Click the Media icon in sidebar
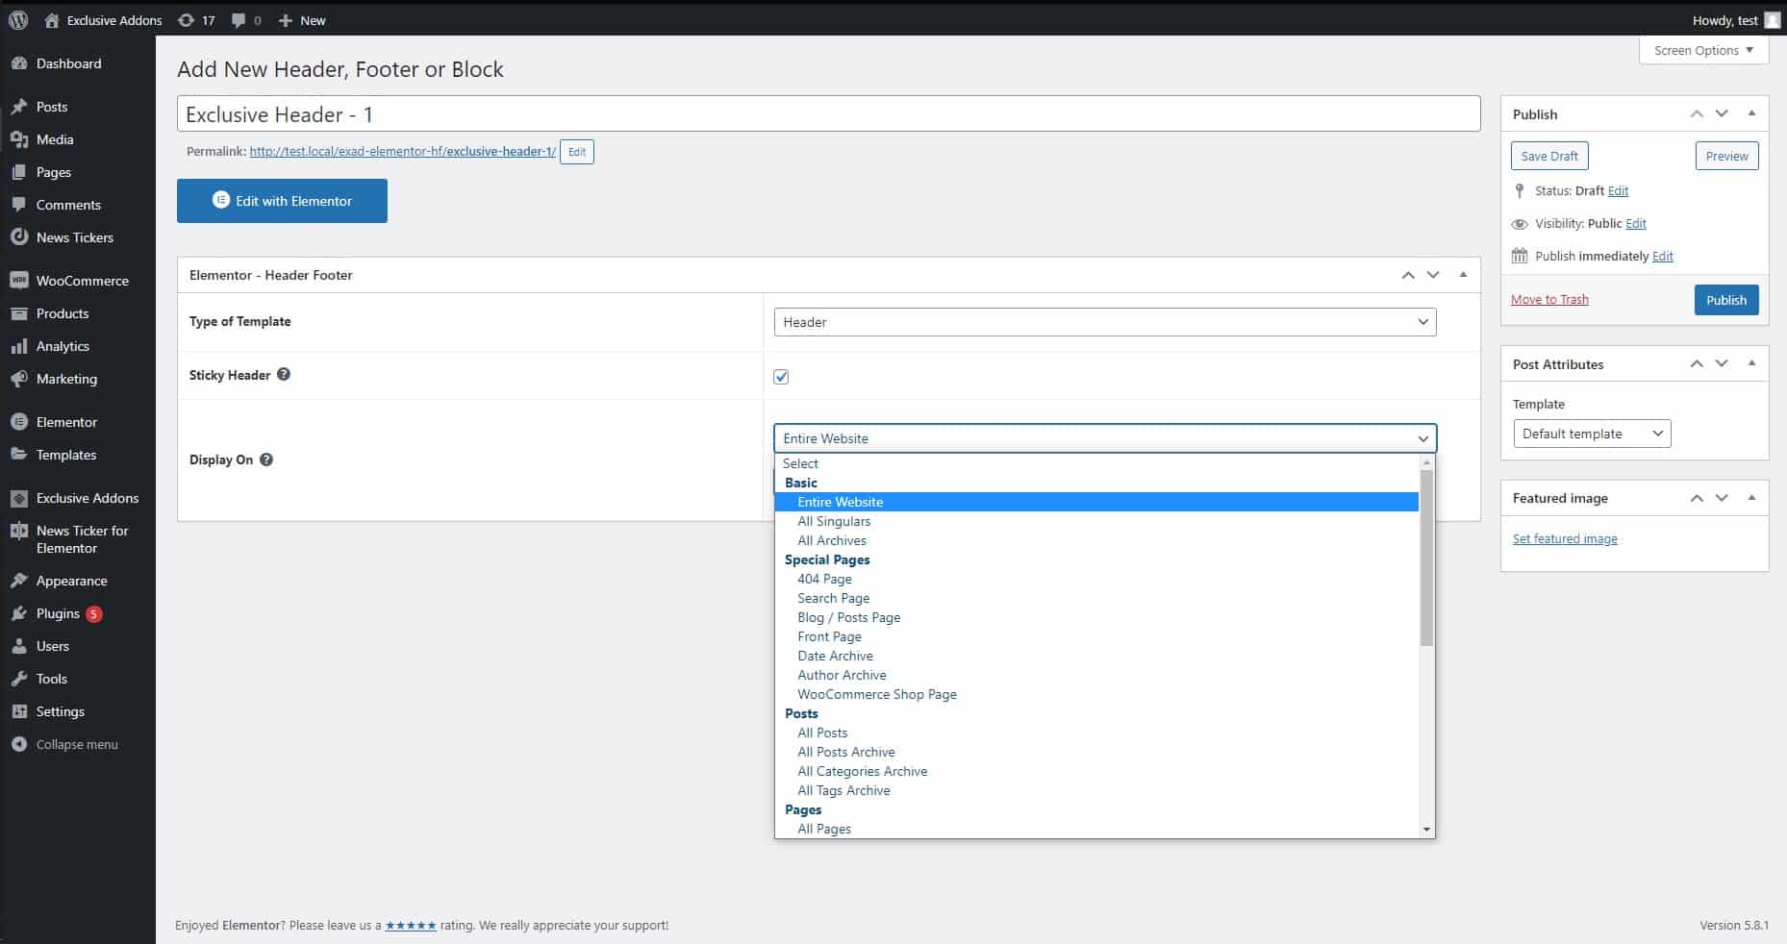Image resolution: width=1787 pixels, height=944 pixels. pos(19,139)
